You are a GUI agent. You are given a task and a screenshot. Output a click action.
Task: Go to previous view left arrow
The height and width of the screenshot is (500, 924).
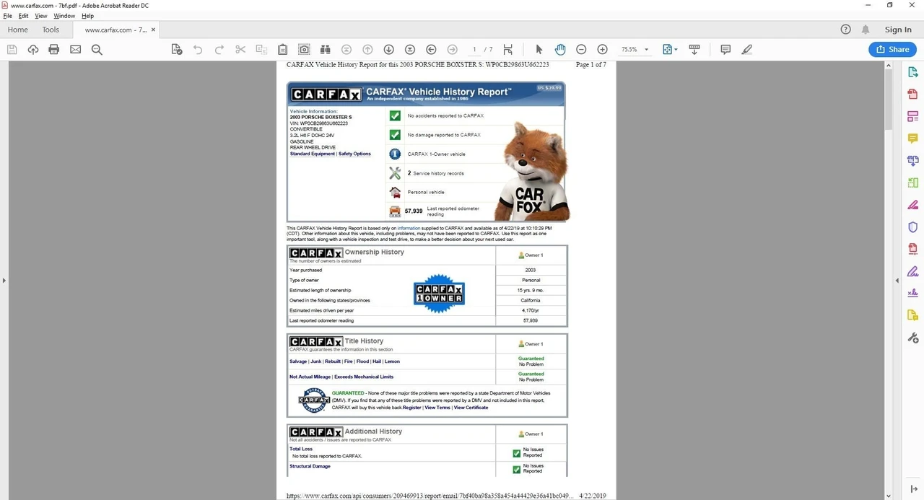coord(431,50)
